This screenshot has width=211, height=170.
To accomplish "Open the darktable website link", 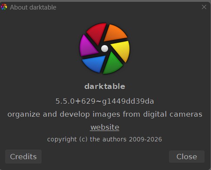I will tap(105, 127).
